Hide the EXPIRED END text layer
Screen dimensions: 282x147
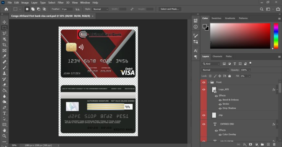pos(204,124)
